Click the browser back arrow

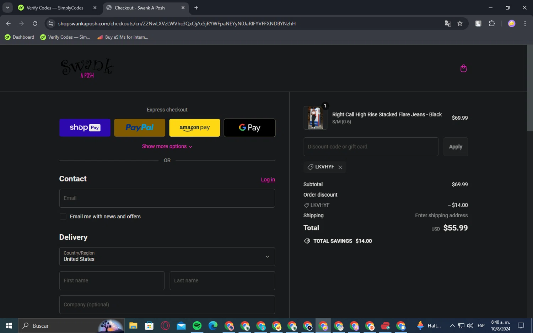[x=9, y=23]
